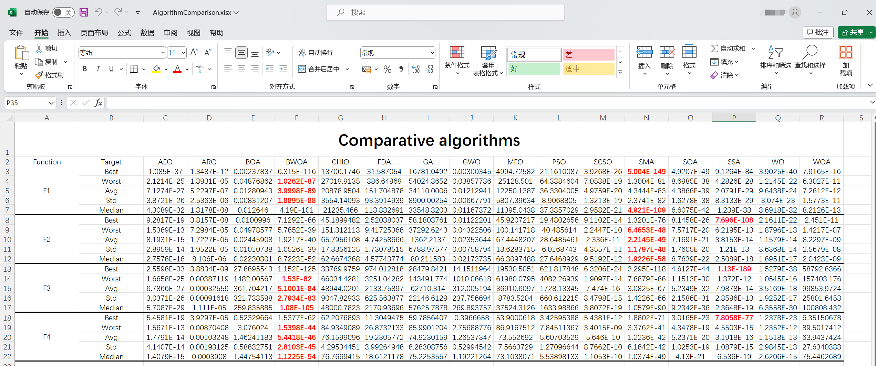
Task: Click the cell borders icon
Action: (134, 69)
